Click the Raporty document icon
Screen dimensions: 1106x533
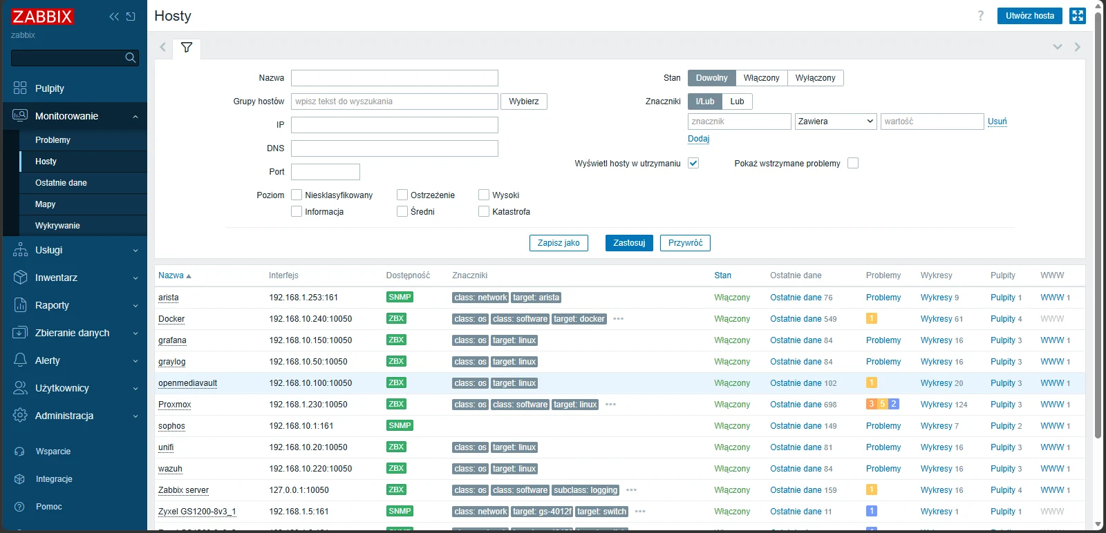pos(20,305)
